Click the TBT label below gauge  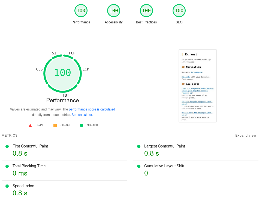pos(66,95)
